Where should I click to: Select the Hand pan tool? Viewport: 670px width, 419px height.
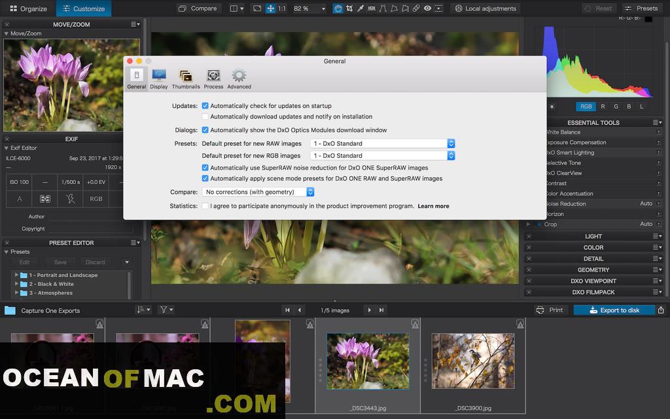click(338, 9)
